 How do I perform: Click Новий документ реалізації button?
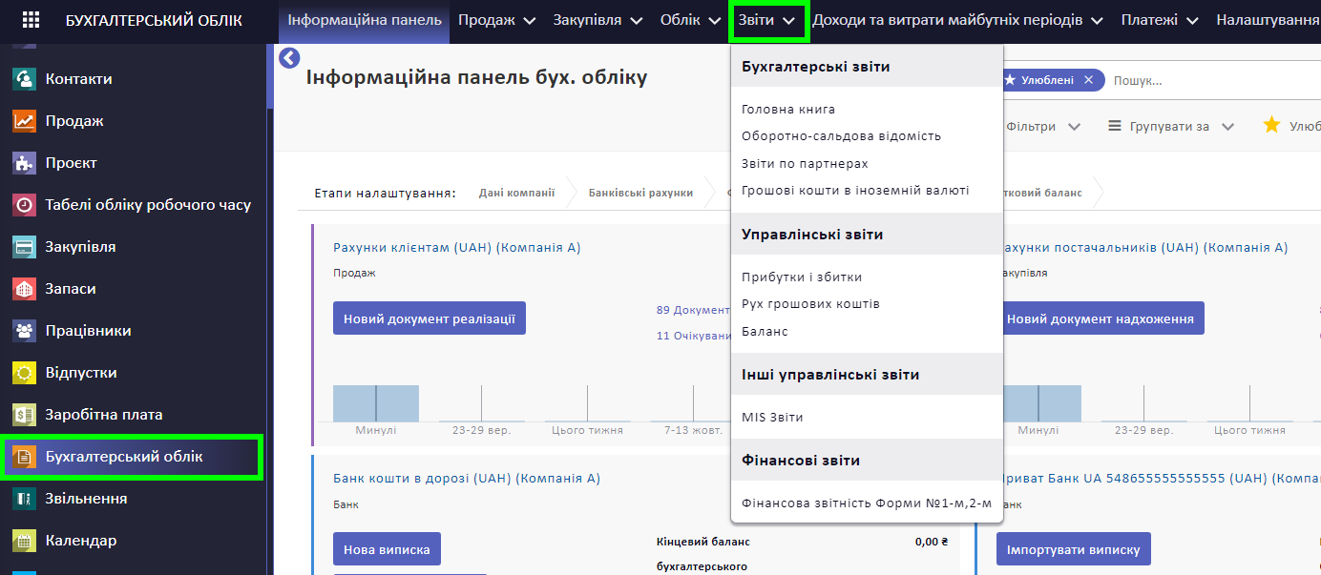click(430, 318)
